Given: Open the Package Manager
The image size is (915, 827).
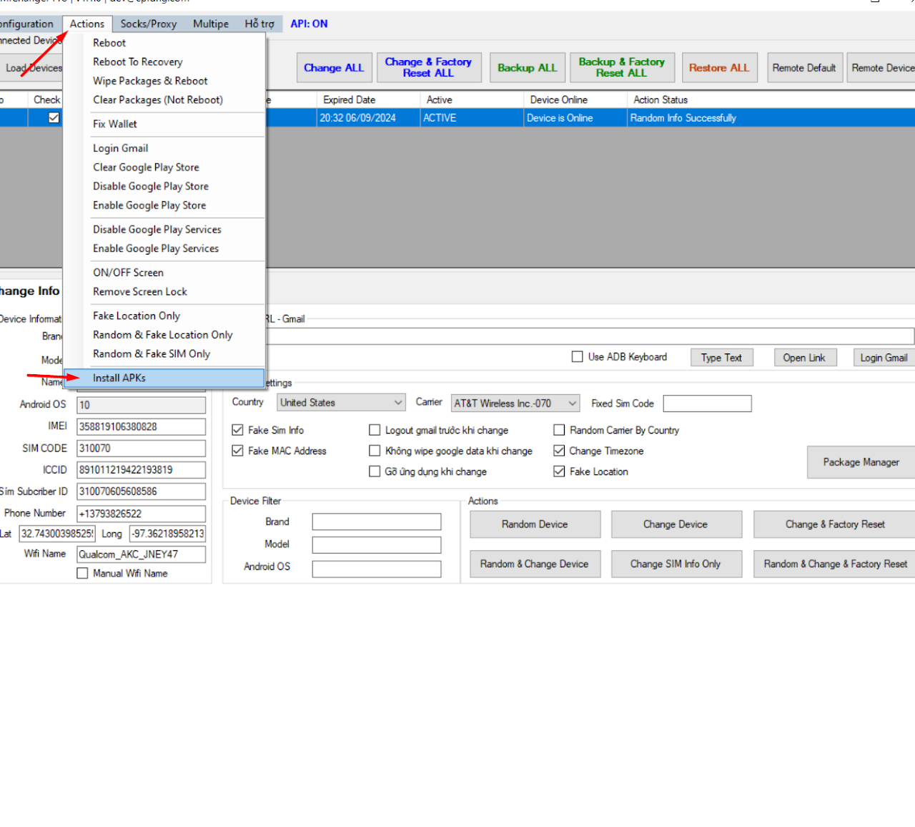Looking at the screenshot, I should click(861, 462).
